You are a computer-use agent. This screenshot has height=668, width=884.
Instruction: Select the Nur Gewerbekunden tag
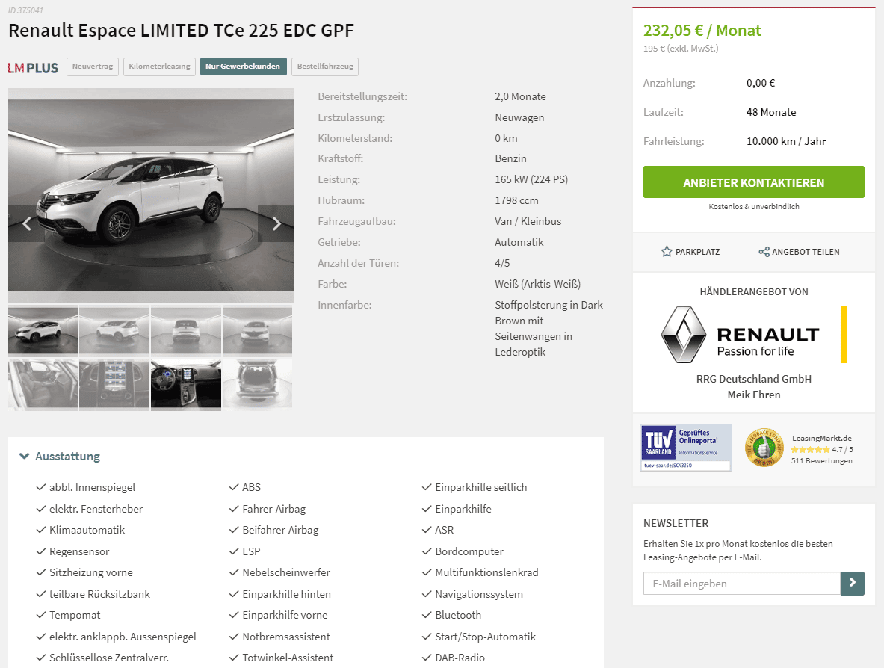[x=243, y=67]
